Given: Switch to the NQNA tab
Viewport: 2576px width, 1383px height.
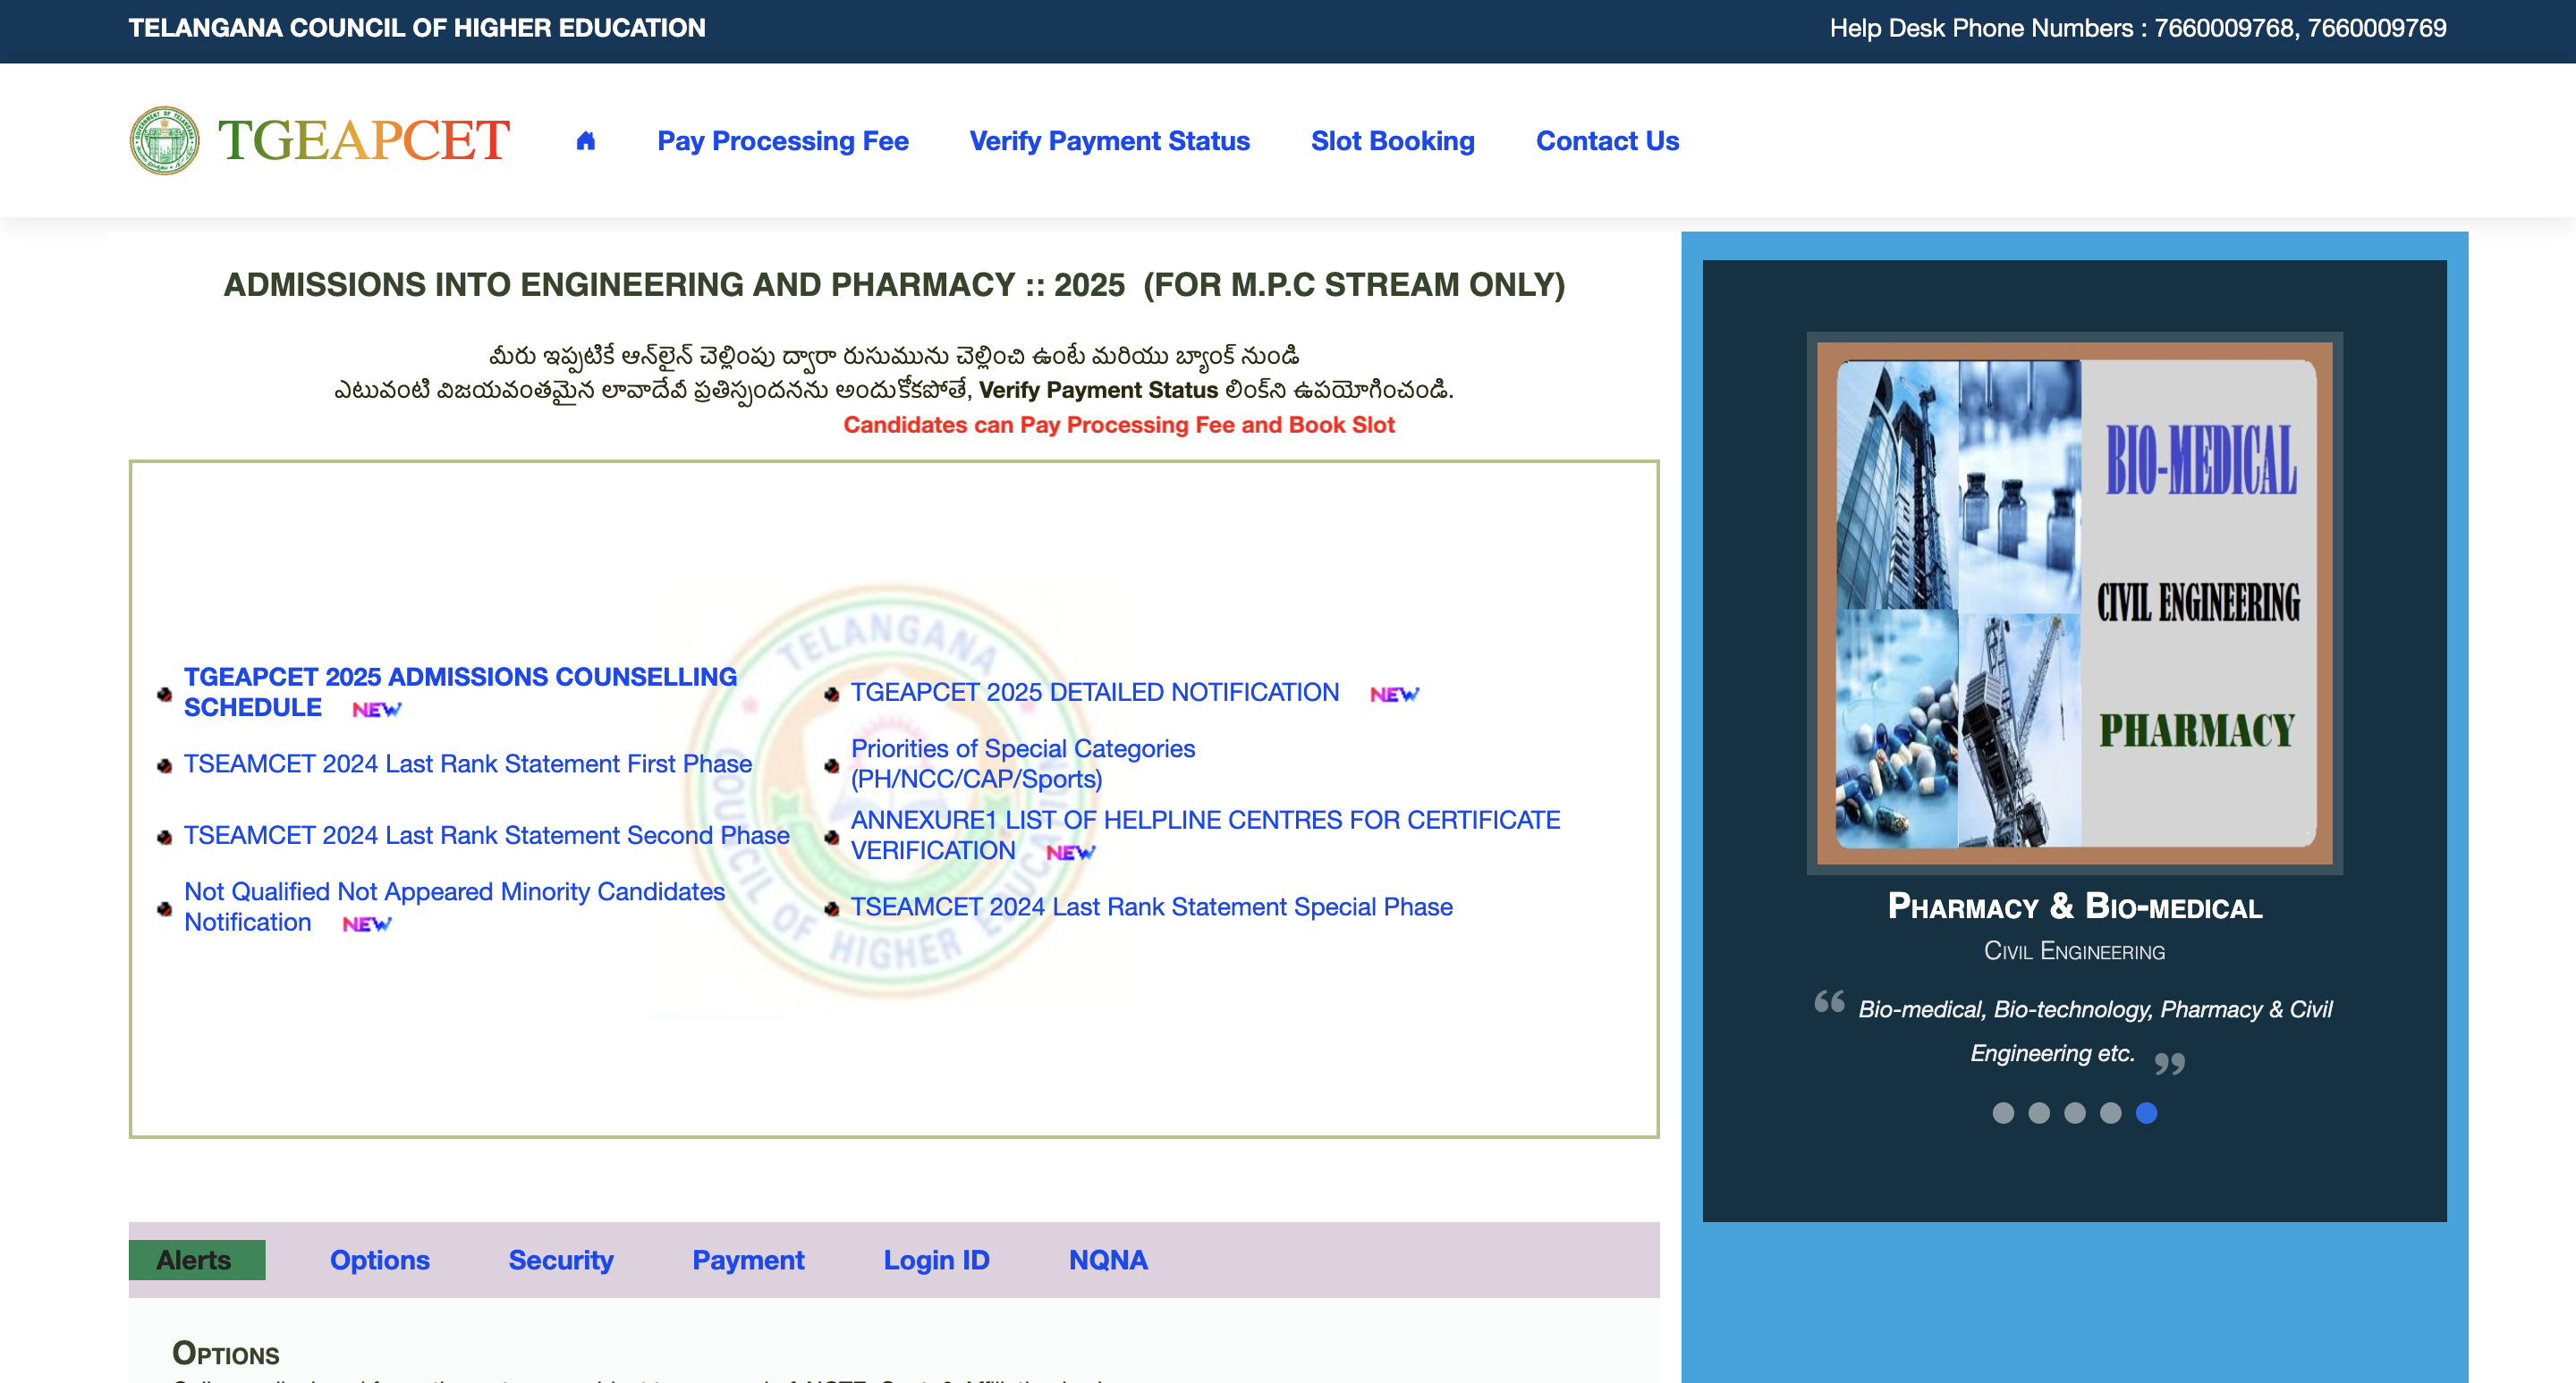Looking at the screenshot, I should (1108, 1261).
